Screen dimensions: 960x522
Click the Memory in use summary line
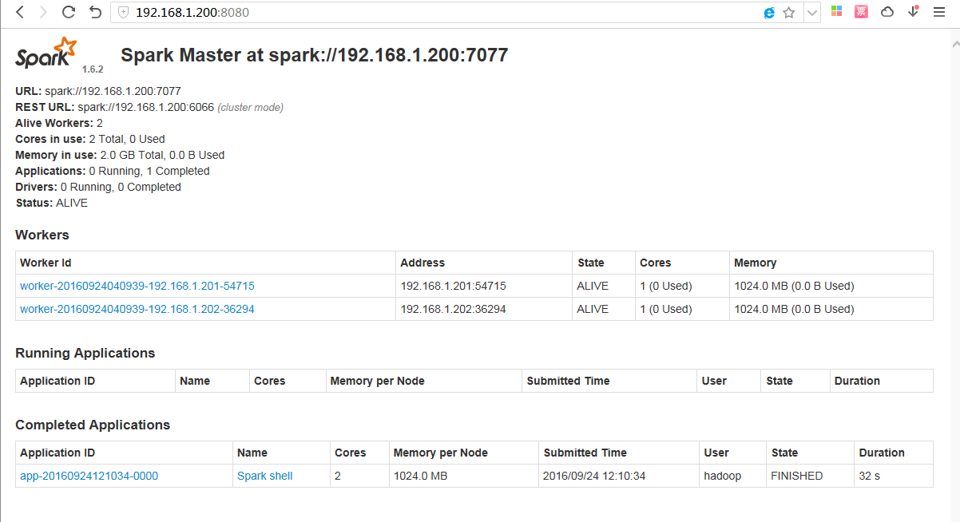point(120,155)
